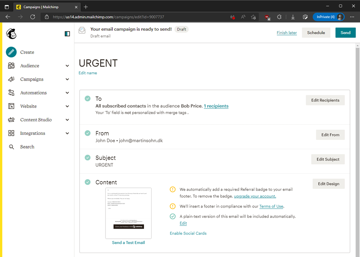The width and height of the screenshot is (360, 257).
Task: Click the Website layout icon
Action: tap(11, 106)
